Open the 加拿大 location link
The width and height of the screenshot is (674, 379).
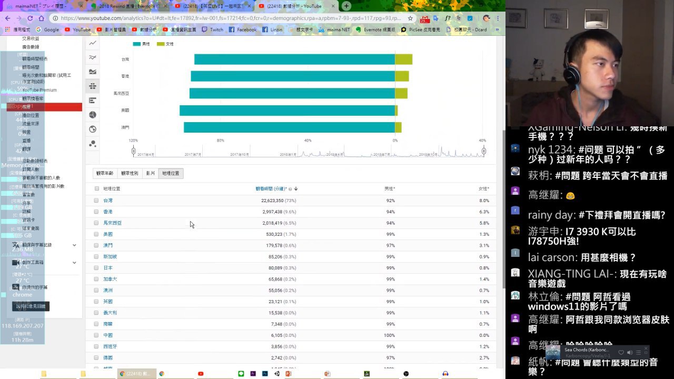pyautogui.click(x=110, y=279)
